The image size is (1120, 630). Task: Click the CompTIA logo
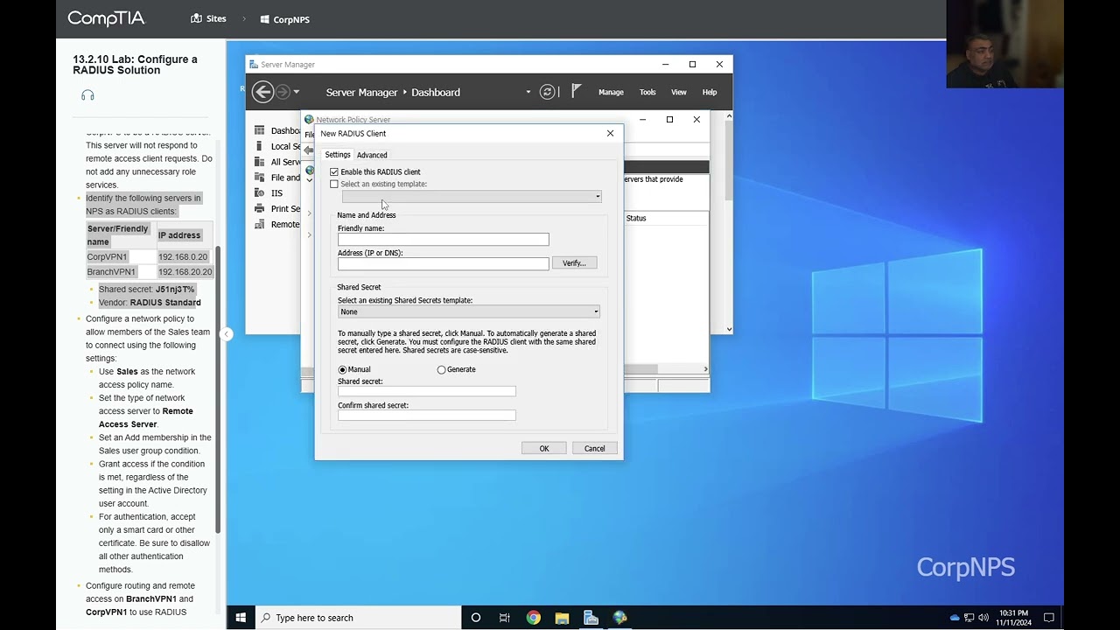[106, 18]
